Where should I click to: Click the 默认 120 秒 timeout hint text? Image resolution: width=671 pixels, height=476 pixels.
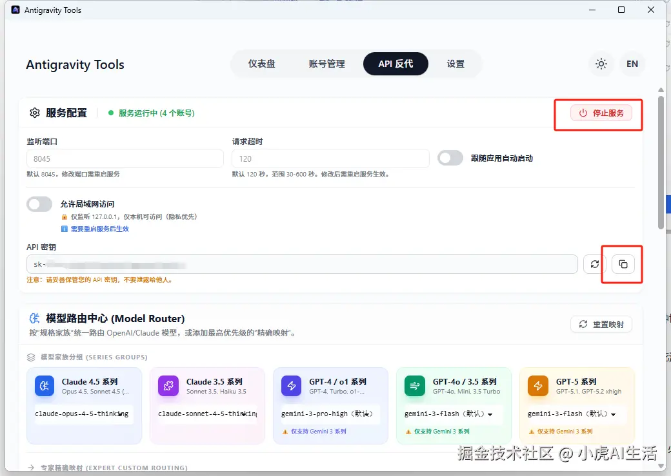click(x=311, y=175)
